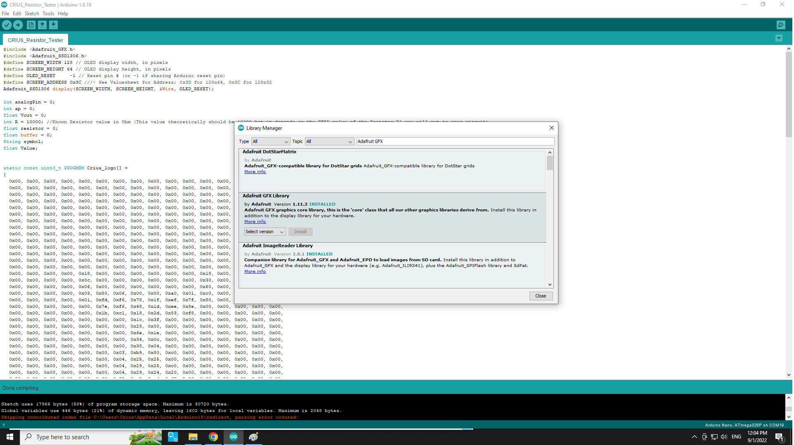794x445 pixels.
Task: Open the Tools menu
Action: click(48, 14)
